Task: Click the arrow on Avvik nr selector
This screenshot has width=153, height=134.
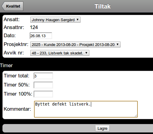Action: point(86,53)
